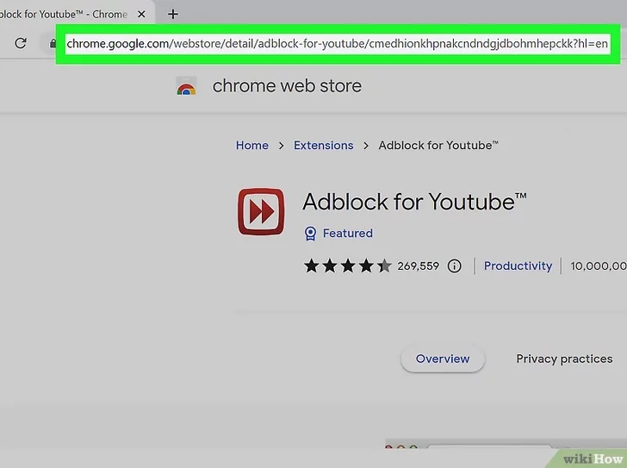
Task: Reload the page with the refresh icon
Action: 21,43
